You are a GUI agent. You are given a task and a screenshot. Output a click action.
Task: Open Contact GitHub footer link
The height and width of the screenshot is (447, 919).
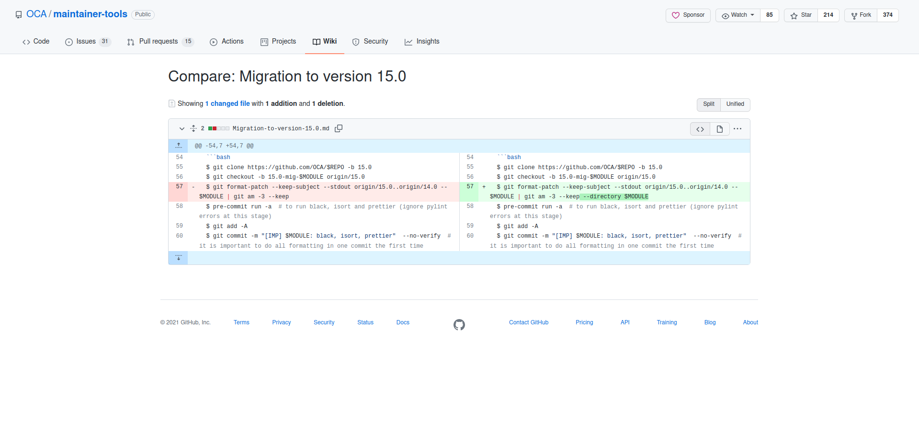[529, 322]
